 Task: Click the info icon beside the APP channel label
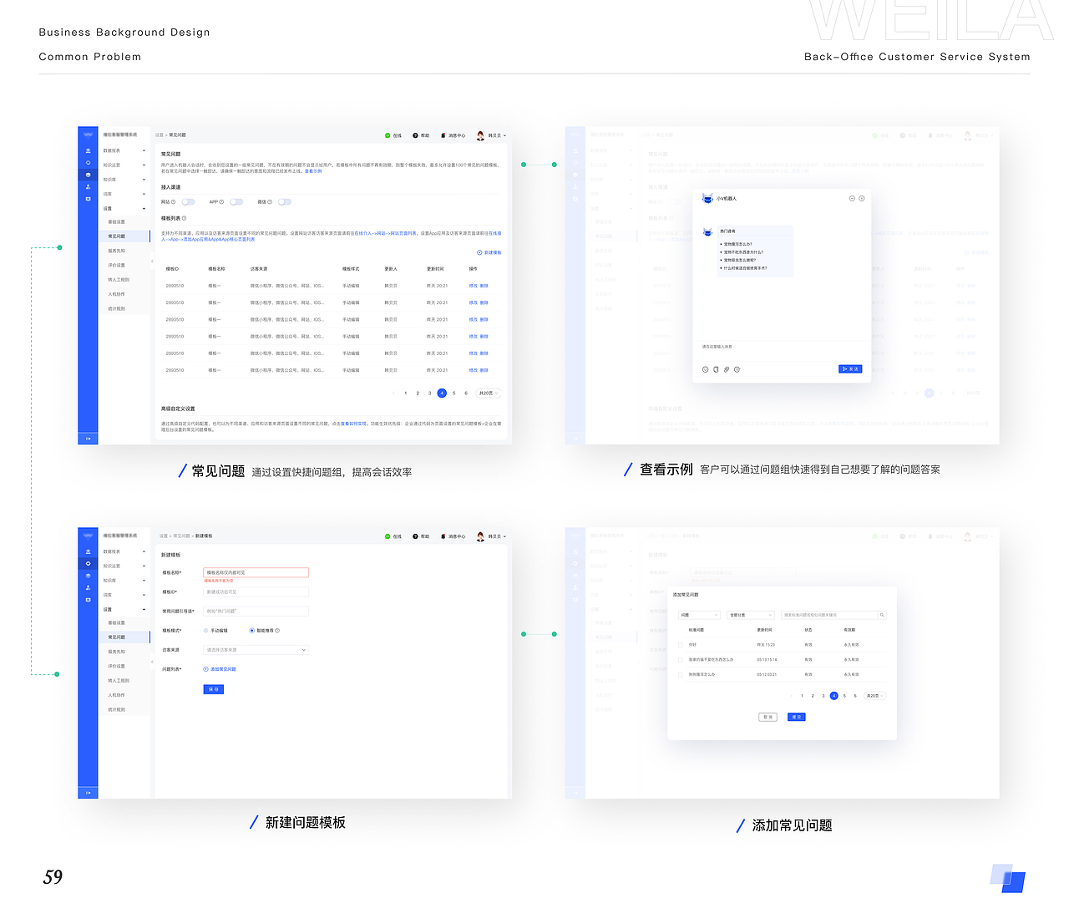221,201
